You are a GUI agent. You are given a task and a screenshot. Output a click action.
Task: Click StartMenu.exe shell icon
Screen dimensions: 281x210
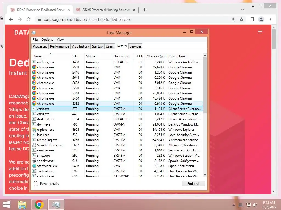34,166
